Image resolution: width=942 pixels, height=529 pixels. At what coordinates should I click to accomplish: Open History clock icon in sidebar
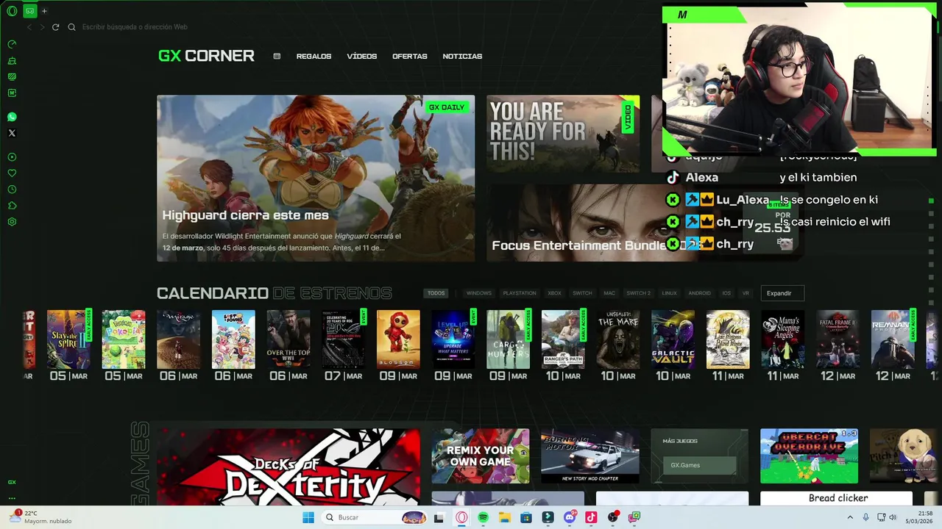pos(12,190)
